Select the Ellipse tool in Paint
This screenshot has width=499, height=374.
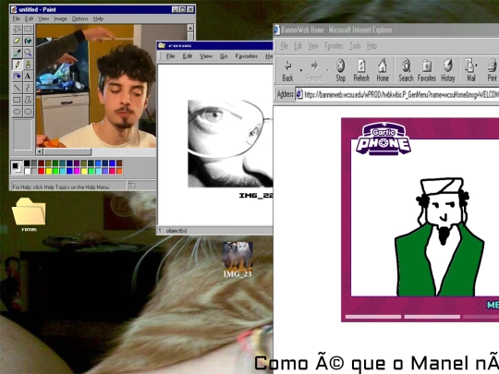(x=17, y=112)
